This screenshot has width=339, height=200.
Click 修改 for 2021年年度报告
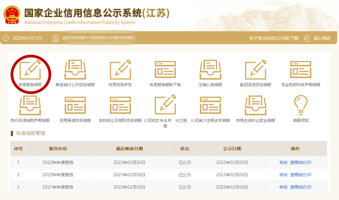(x=283, y=187)
